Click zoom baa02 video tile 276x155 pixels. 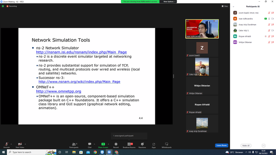coord(202,48)
